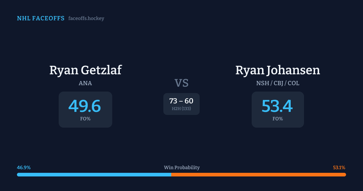
Task: Select the Ryan Johansen player name
Action: 277,70
